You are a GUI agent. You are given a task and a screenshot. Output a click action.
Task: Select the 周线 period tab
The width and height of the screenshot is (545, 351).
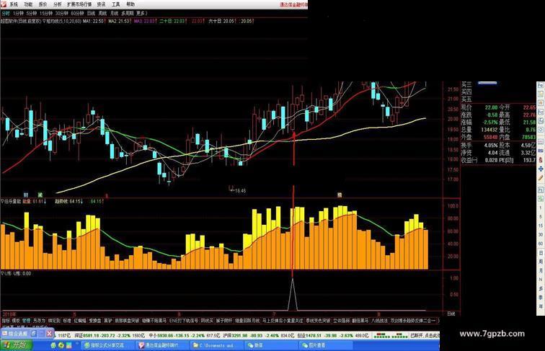tap(102, 13)
